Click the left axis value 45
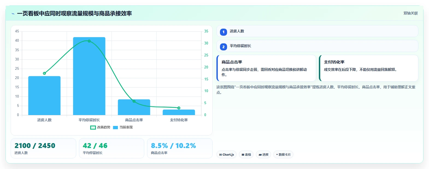The image size is (429, 169). pos(17,31)
